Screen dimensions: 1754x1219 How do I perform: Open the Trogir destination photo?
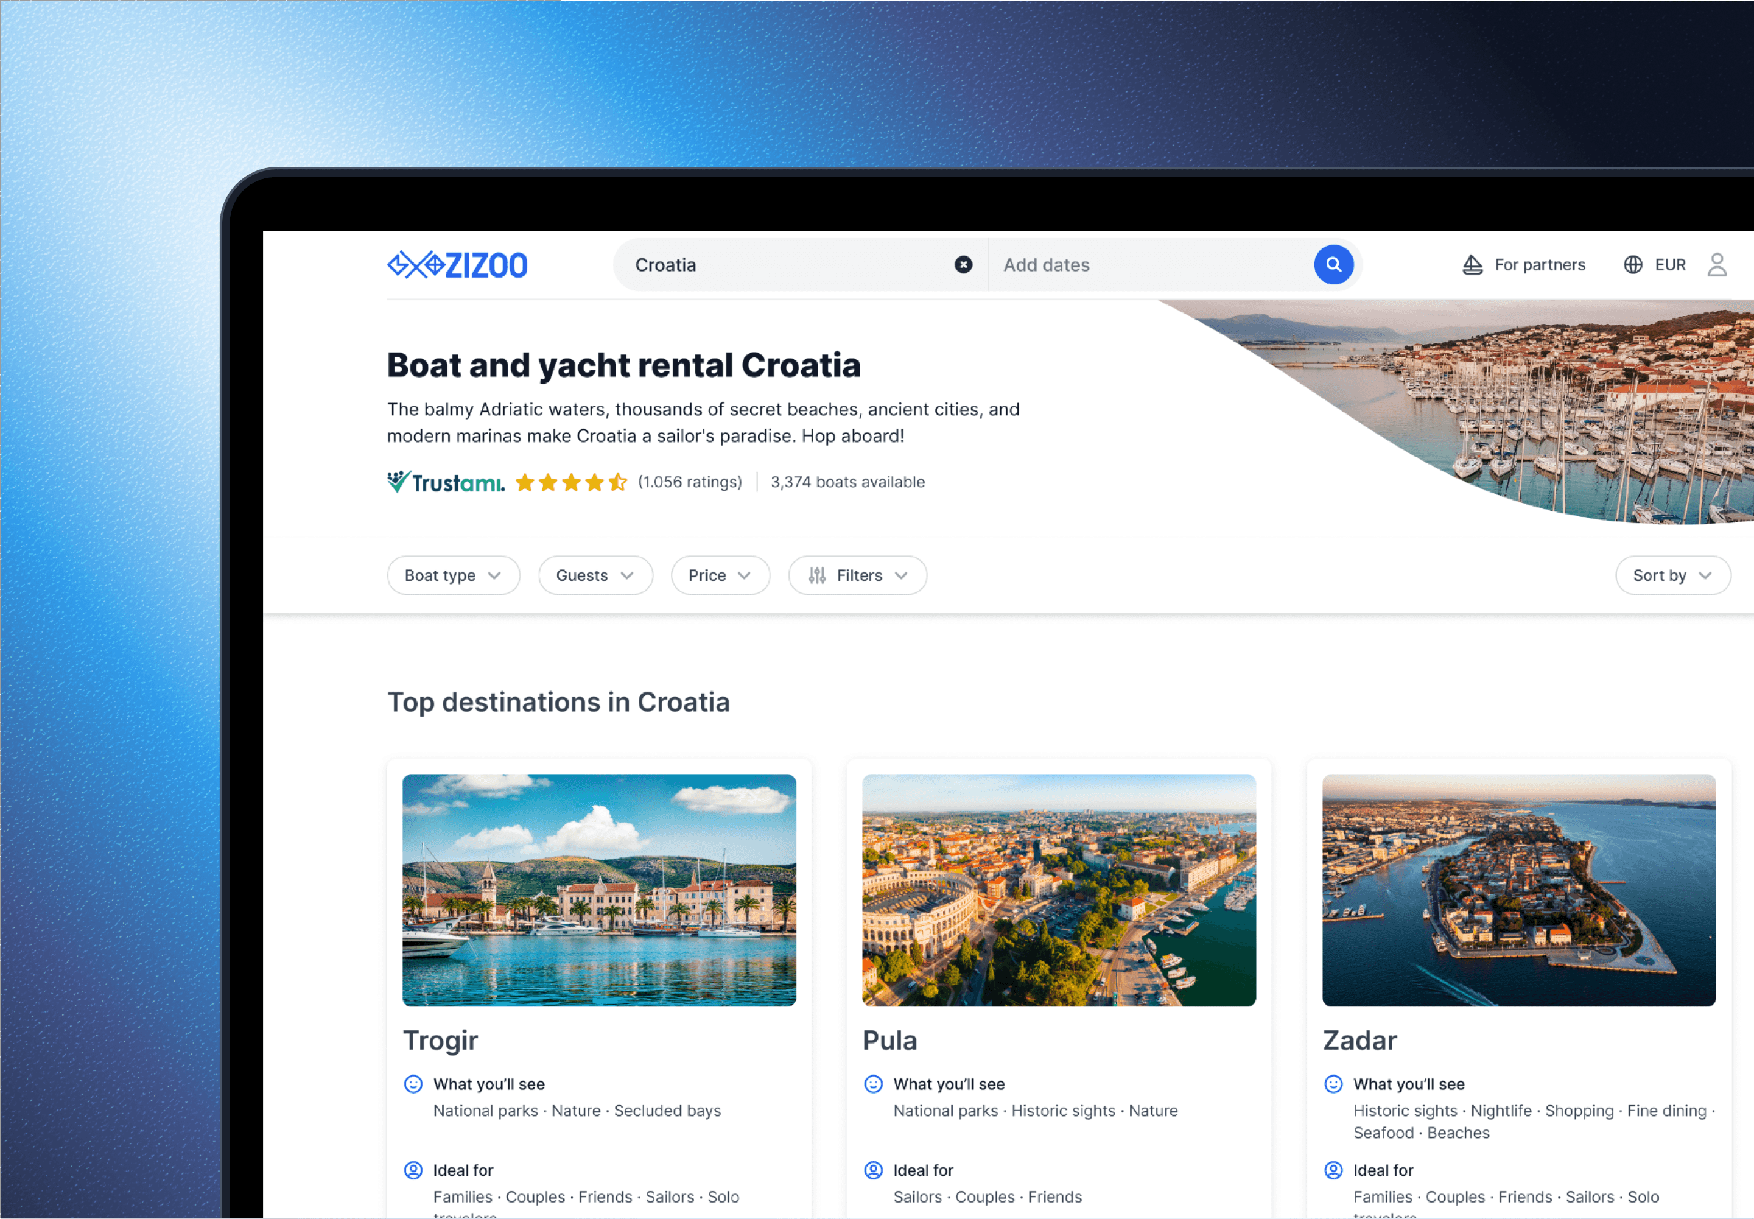click(598, 891)
